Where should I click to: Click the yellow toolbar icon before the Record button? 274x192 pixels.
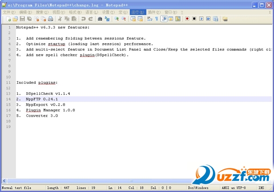(x=178, y=19)
